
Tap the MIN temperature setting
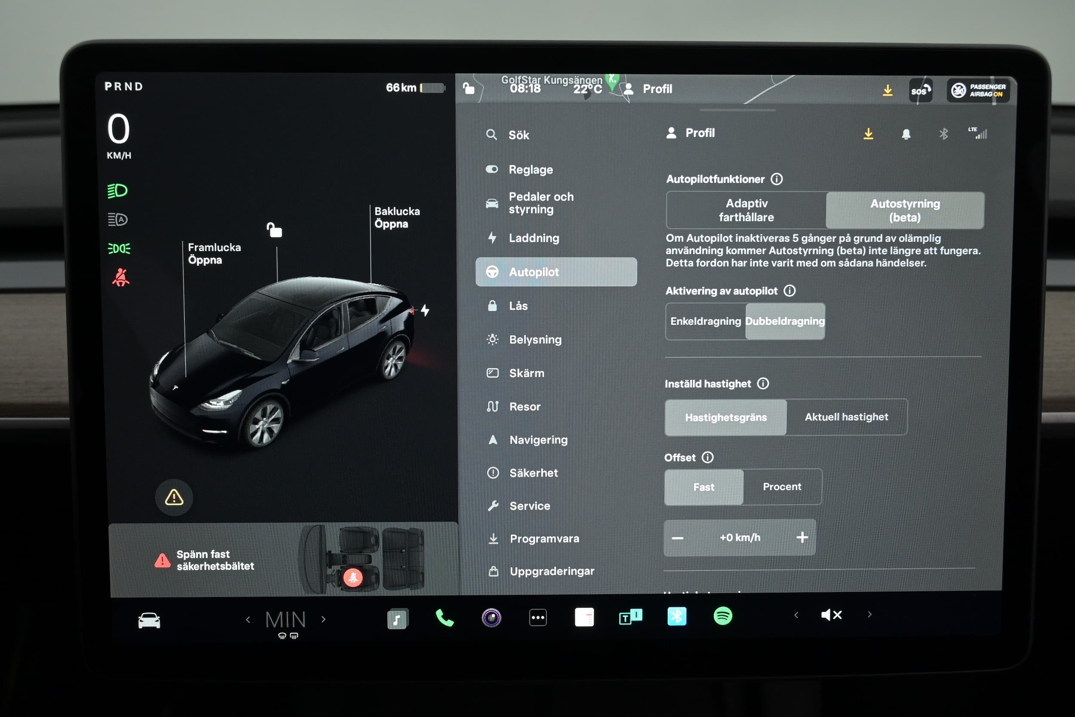pyautogui.click(x=286, y=620)
